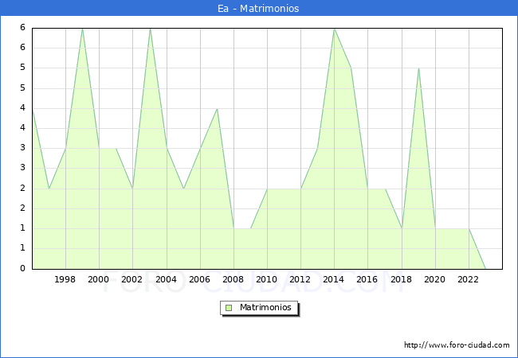518x358 pixels.
Task: Click the 2002 x-axis year label
Action: click(x=132, y=279)
